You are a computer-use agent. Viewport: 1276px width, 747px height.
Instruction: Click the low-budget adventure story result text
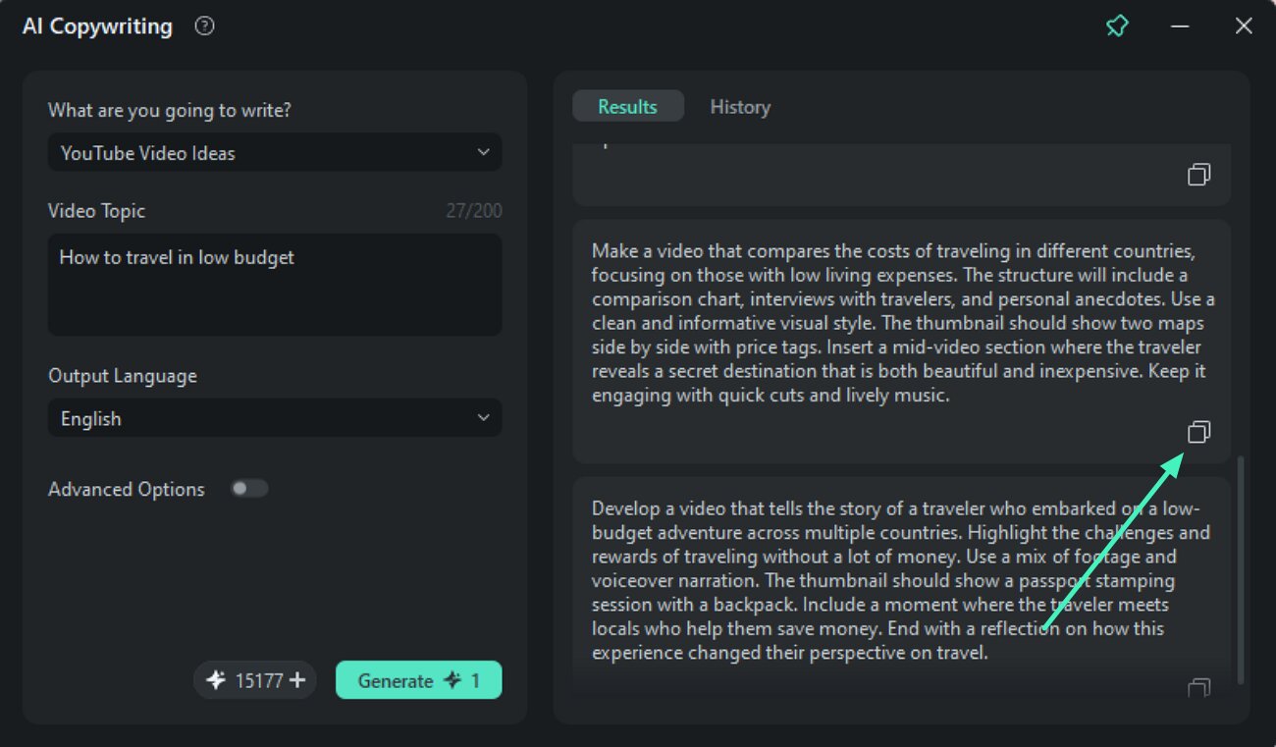tap(901, 580)
